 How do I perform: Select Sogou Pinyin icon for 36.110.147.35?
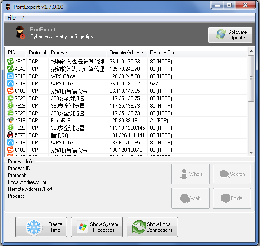(10, 91)
